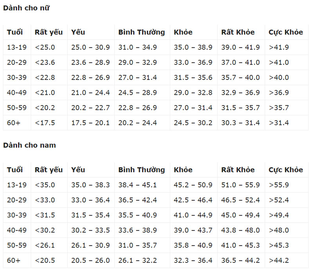Click the <20.5 cell

click(45, 261)
